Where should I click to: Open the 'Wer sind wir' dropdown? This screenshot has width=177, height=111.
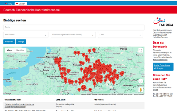tap(26, 35)
